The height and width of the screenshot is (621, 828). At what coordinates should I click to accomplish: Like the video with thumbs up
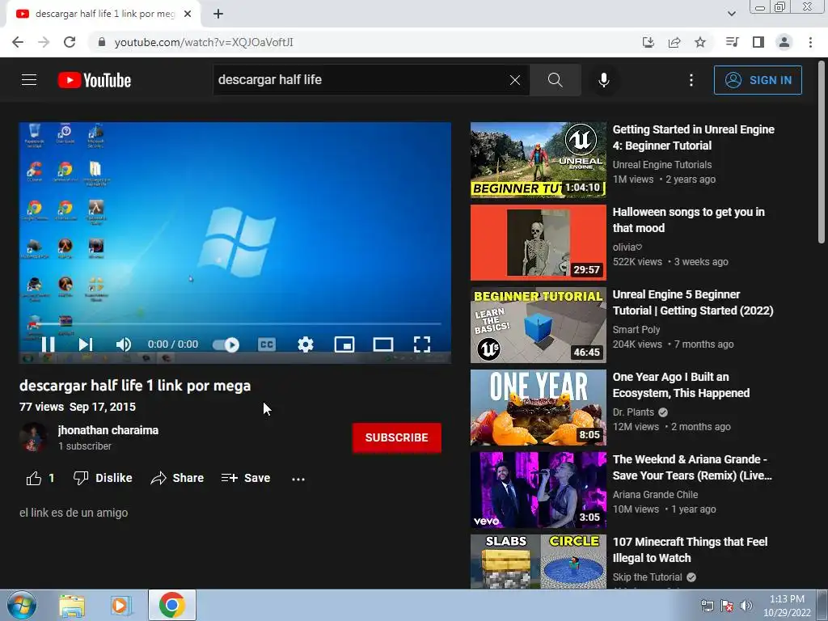[40, 478]
